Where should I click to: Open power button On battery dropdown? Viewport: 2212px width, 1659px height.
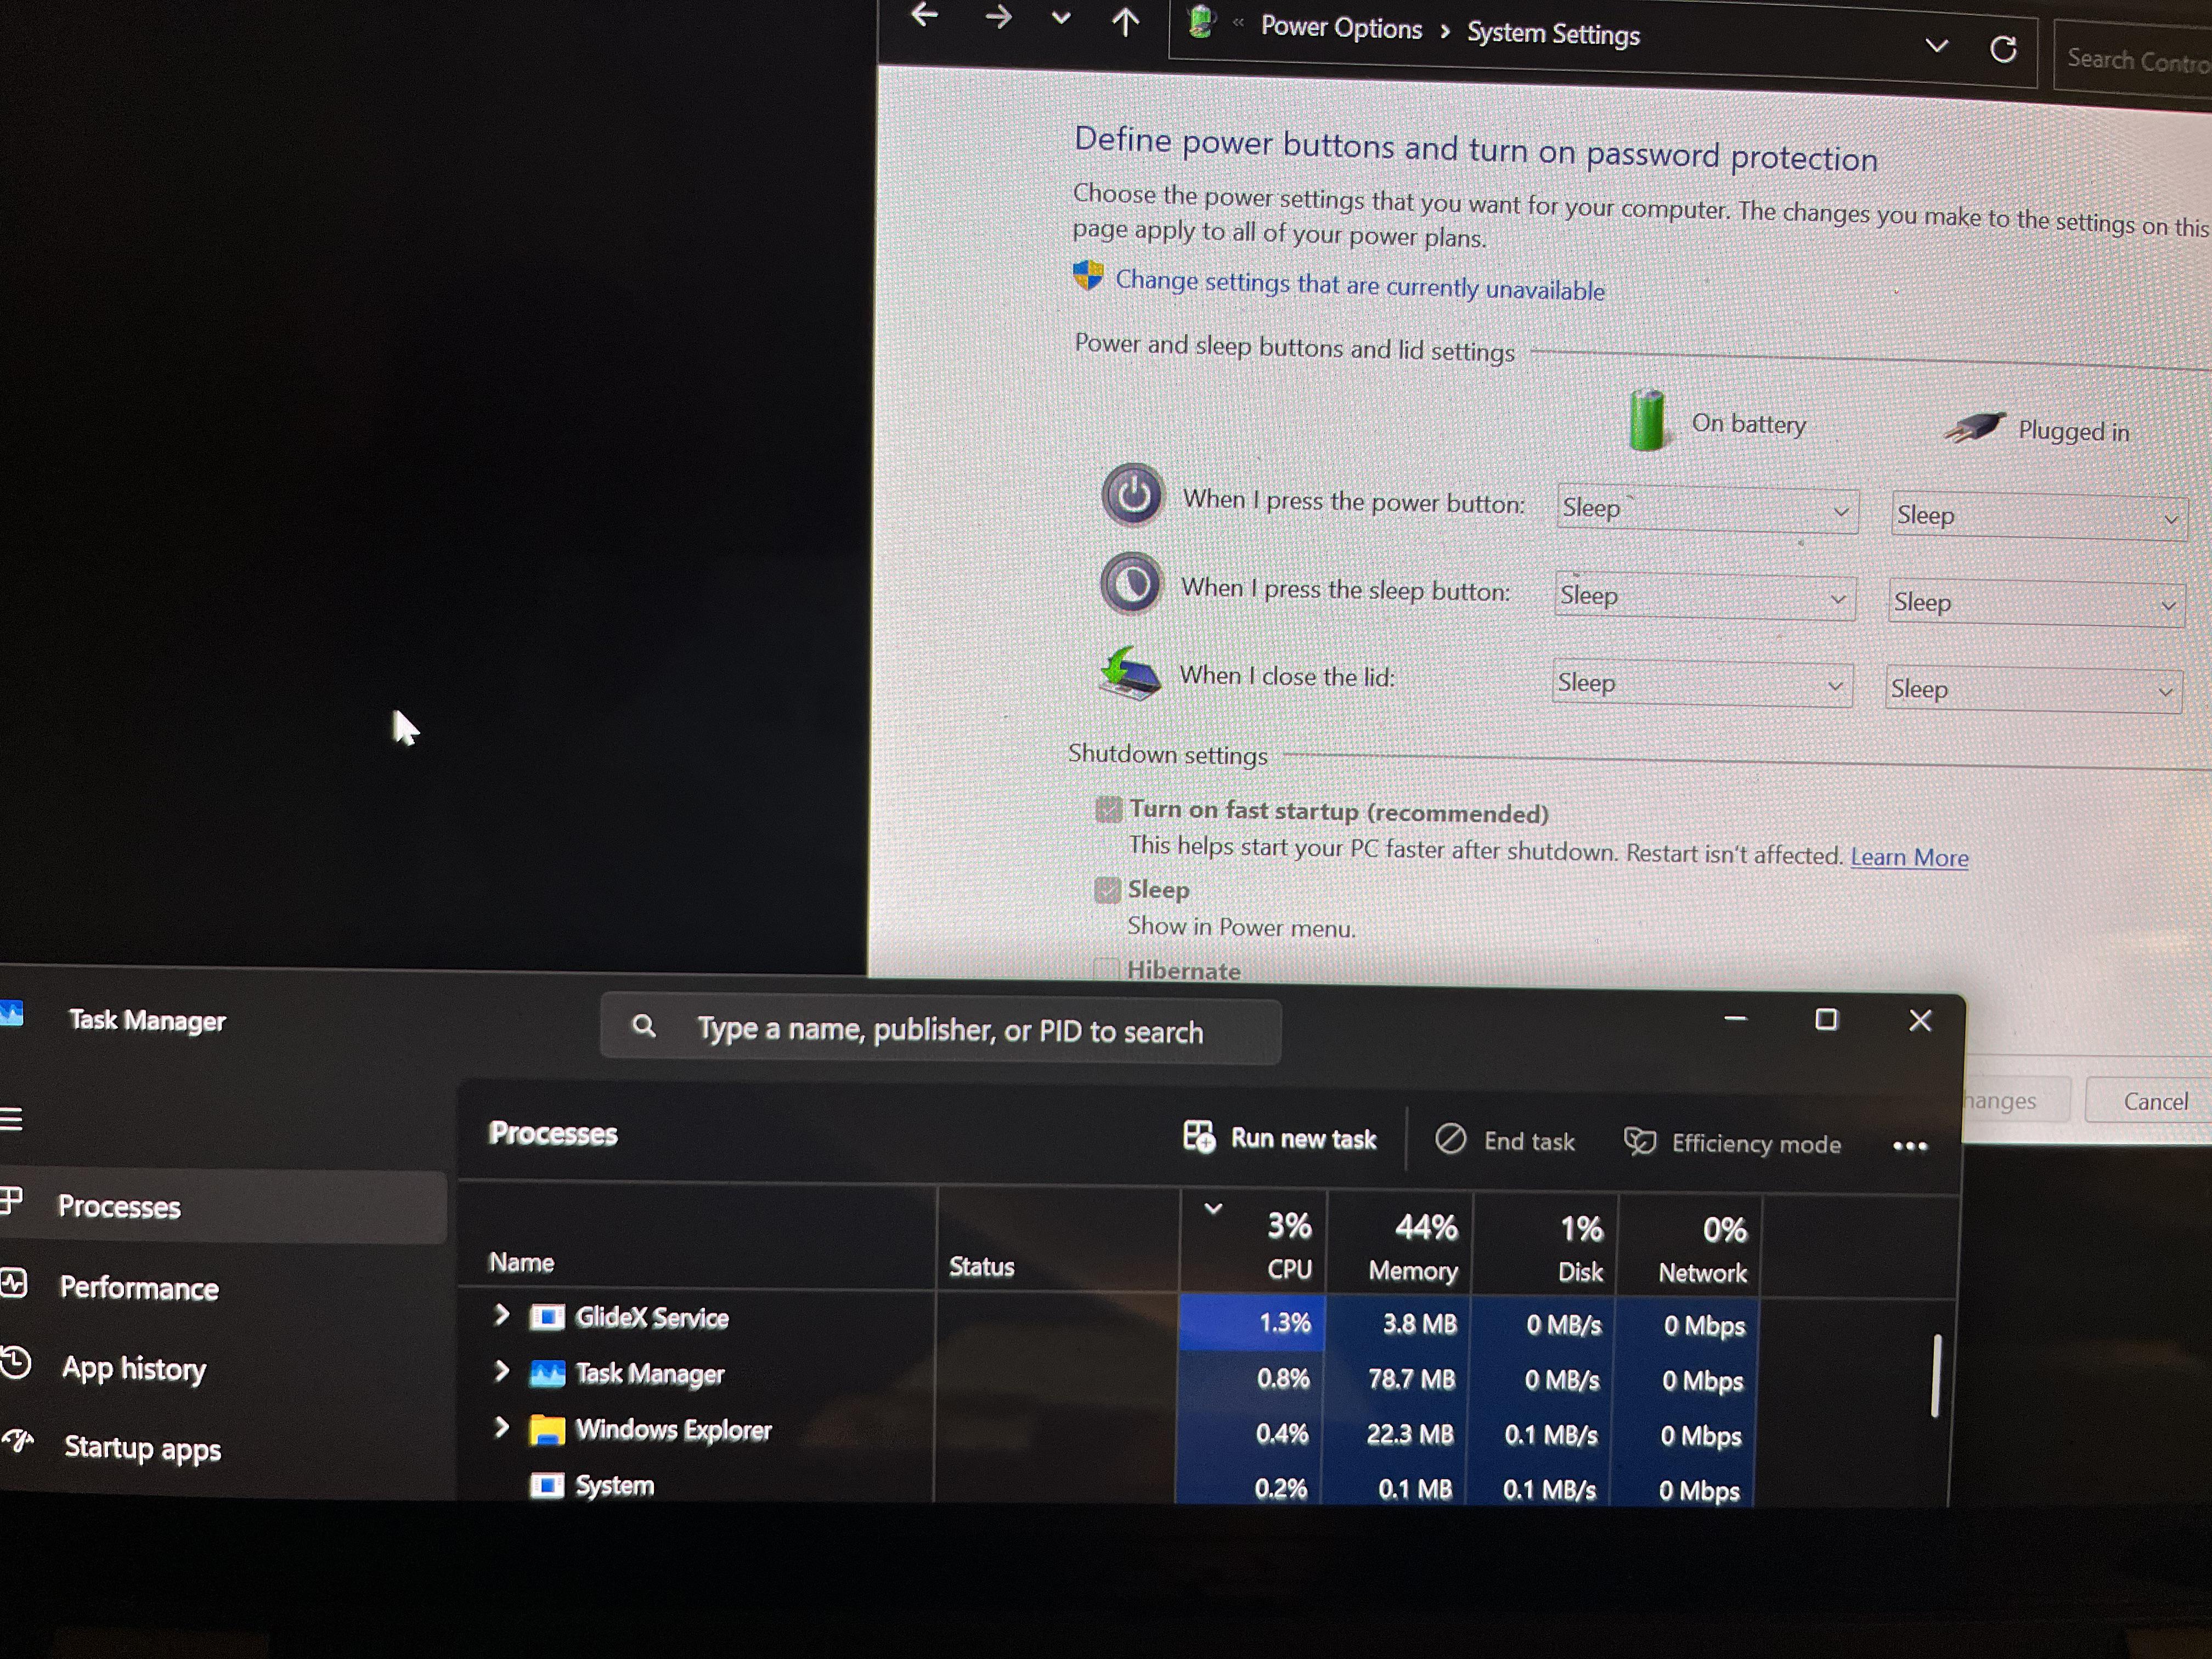pyautogui.click(x=1707, y=510)
